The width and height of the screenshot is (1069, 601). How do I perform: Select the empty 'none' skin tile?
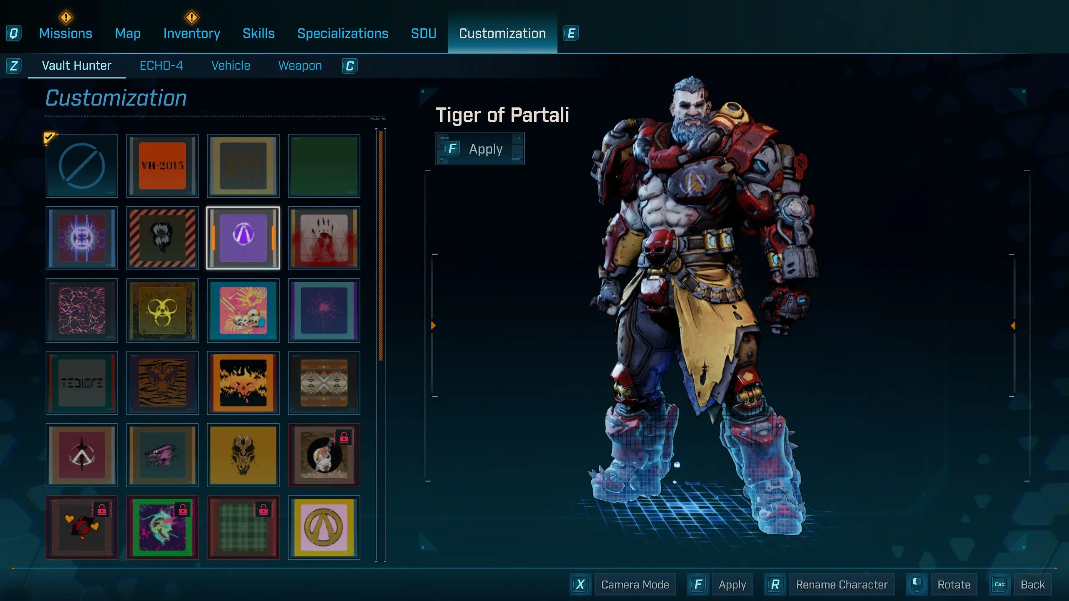(x=82, y=166)
